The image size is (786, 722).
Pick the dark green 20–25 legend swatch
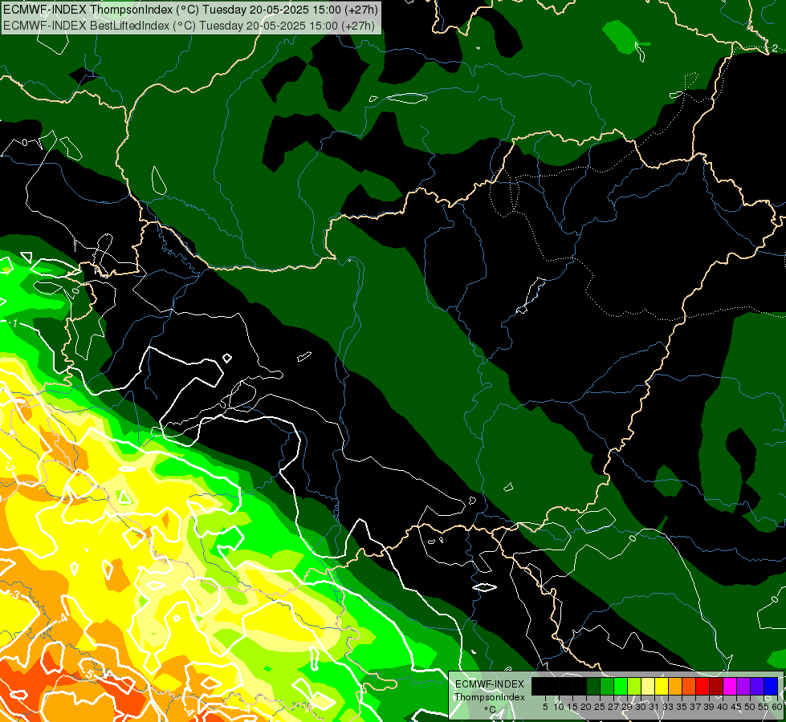point(593,686)
